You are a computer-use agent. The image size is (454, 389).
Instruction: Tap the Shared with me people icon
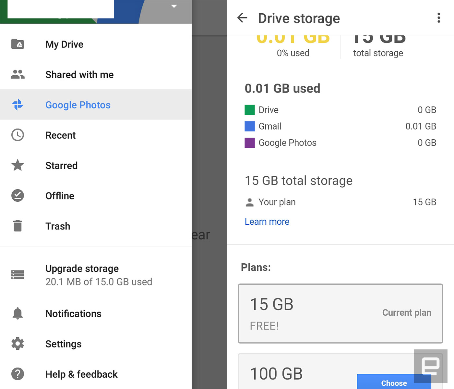pos(18,74)
